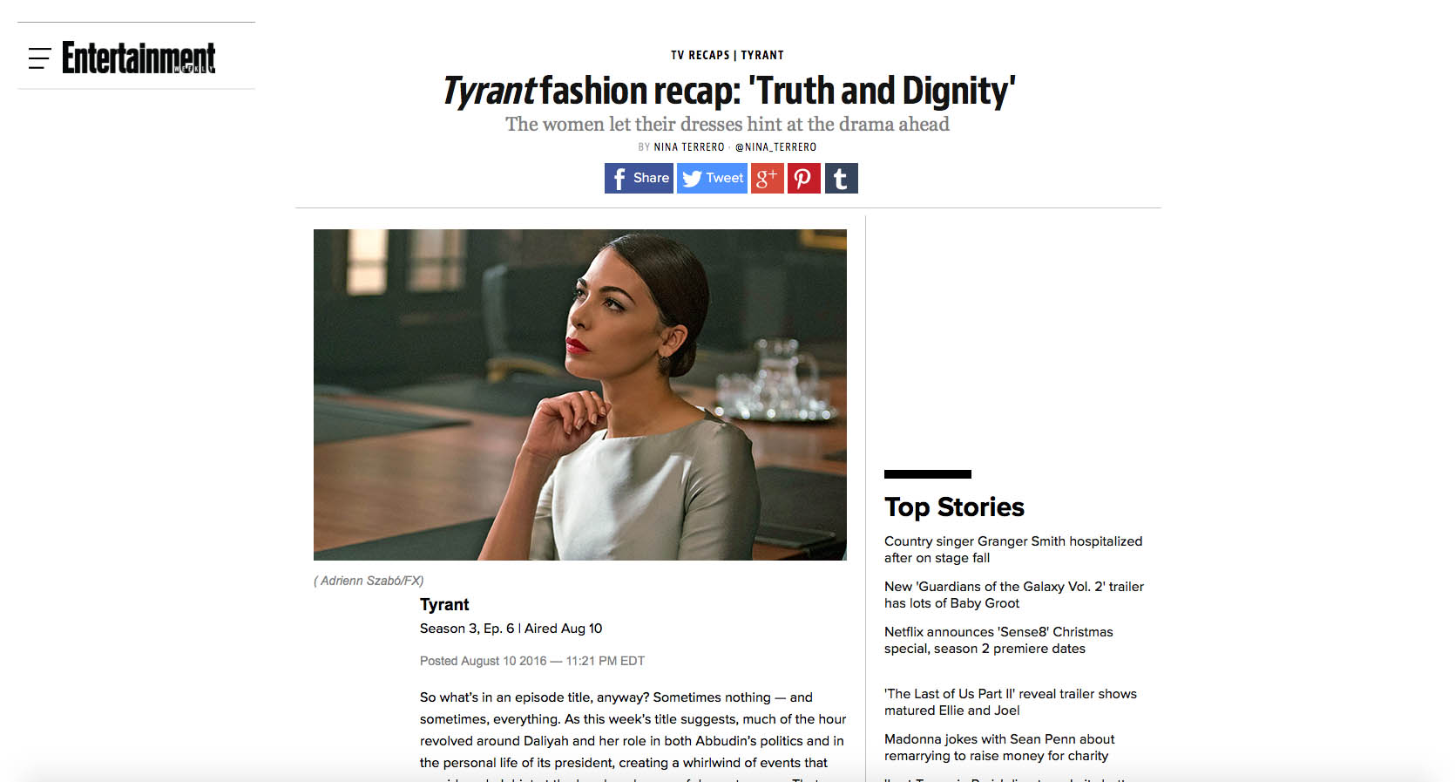Read The Last of Us Part II story
The width and height of the screenshot is (1455, 782).
[1011, 702]
